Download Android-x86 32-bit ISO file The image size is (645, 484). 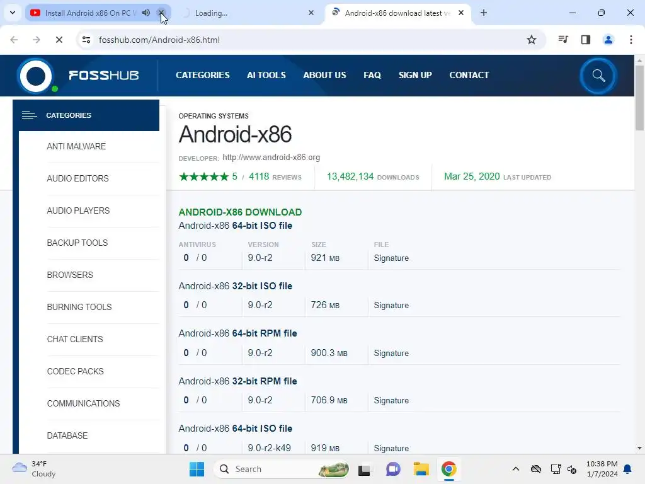tap(236, 286)
